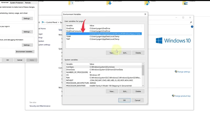Viewport: 210px width, 118px height.
Task: Open the Documents folder icon
Action: click(x=71, y=3)
